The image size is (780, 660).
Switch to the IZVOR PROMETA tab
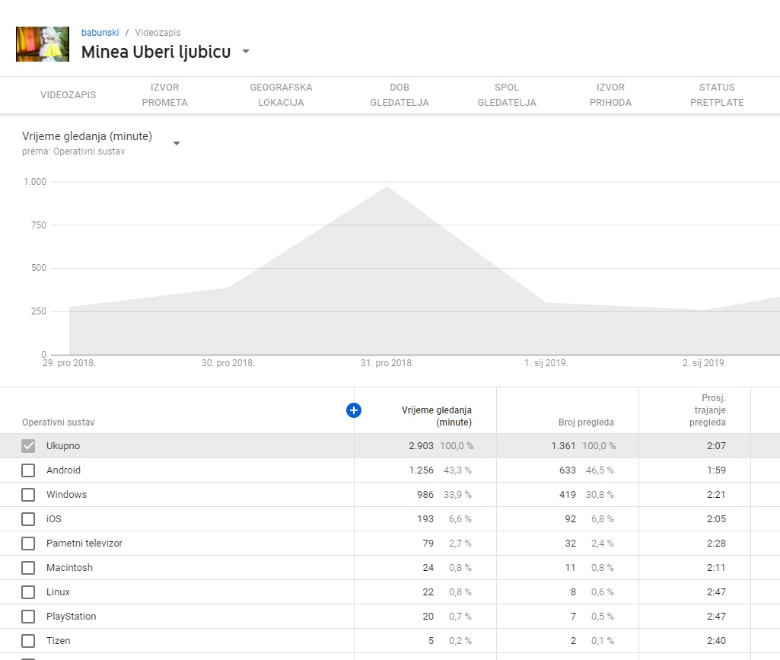164,94
